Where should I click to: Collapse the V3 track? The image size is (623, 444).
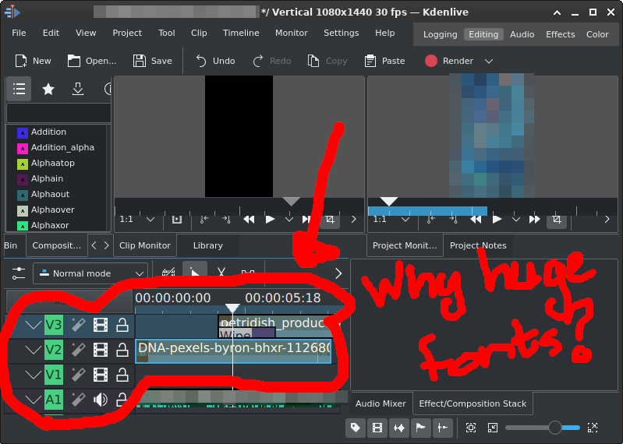tap(33, 326)
